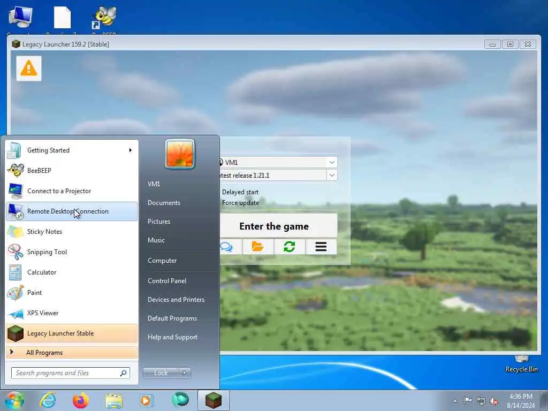
Task: Launch Paint from the Start menu
Action: 72,293
